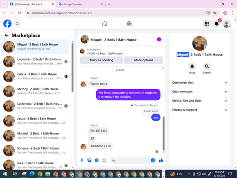Open Miguel conversation in list
Screen dimensions: 237x178
coord(36,47)
